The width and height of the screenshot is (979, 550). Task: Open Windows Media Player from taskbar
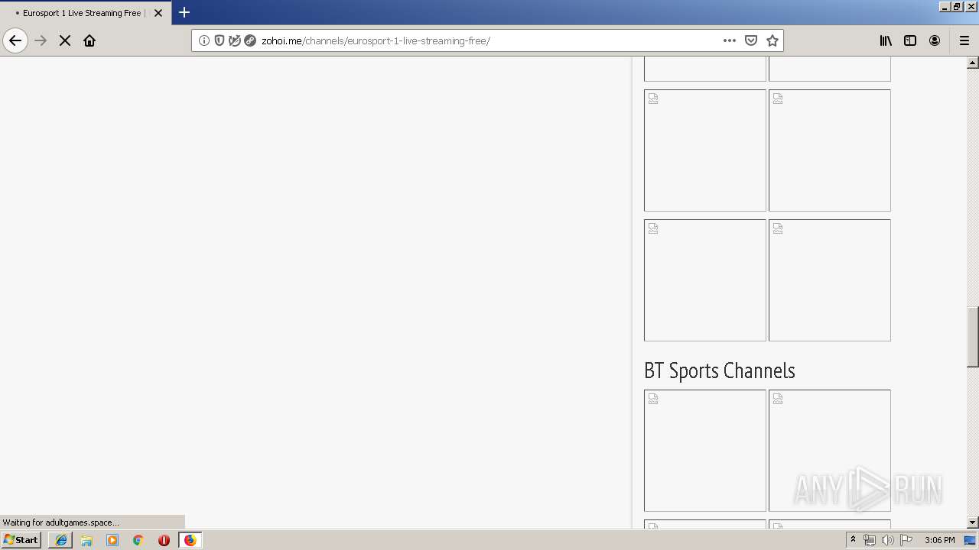112,540
